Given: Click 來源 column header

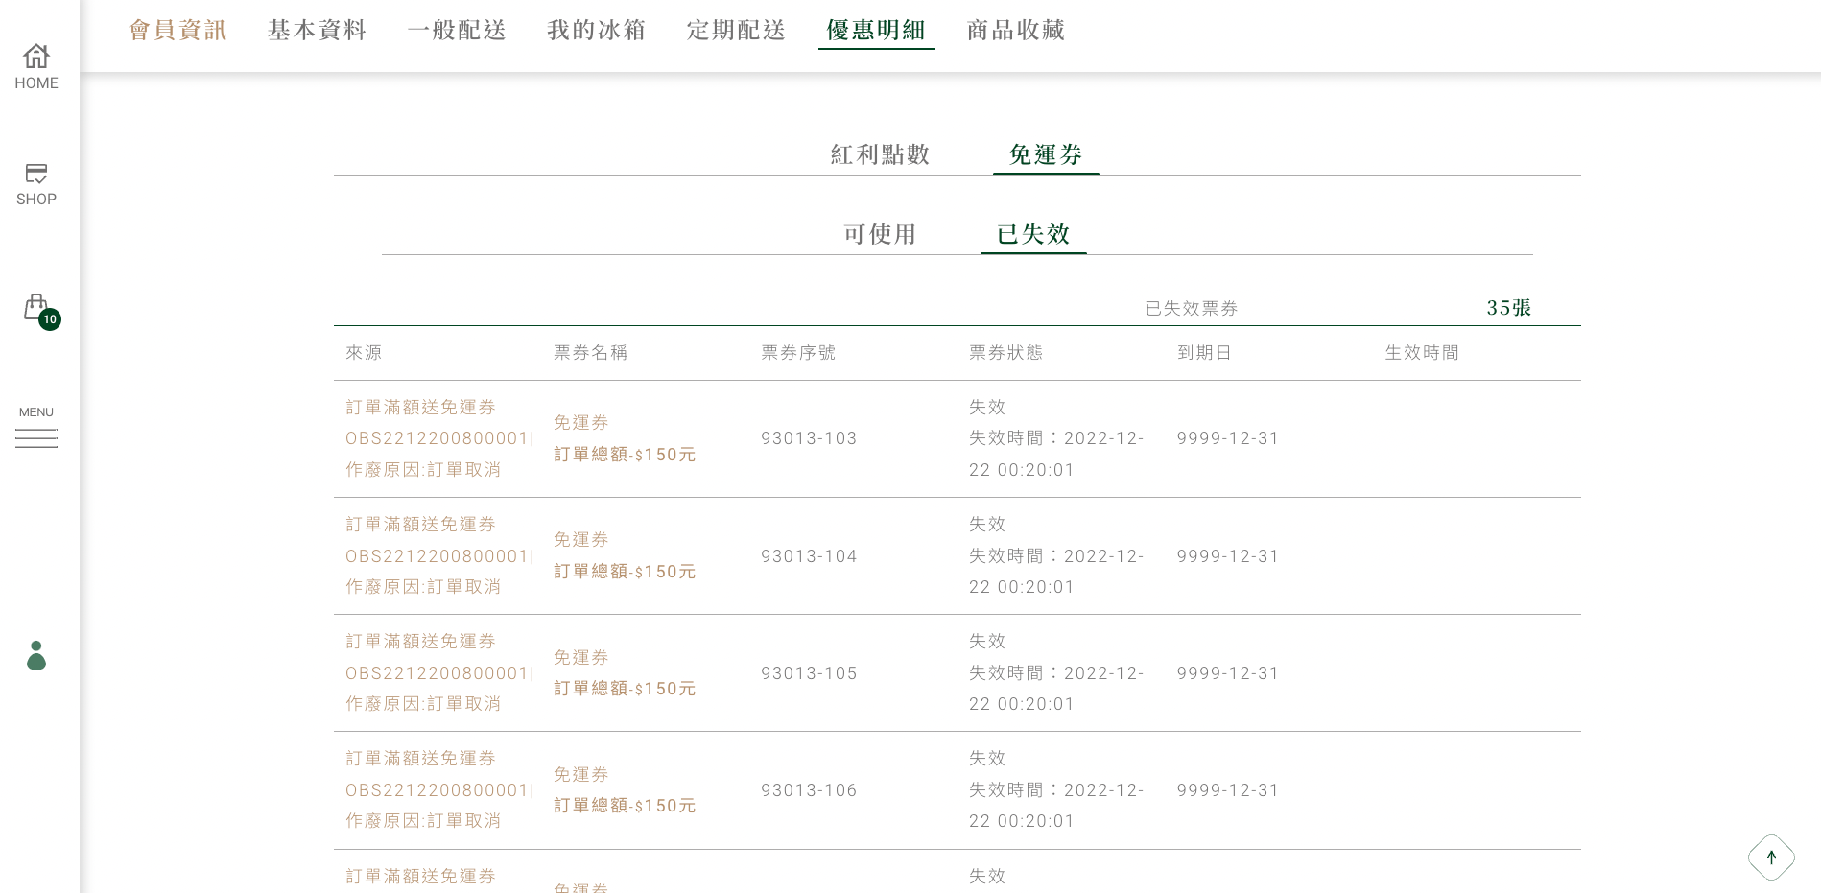Looking at the screenshot, I should coord(364,353).
